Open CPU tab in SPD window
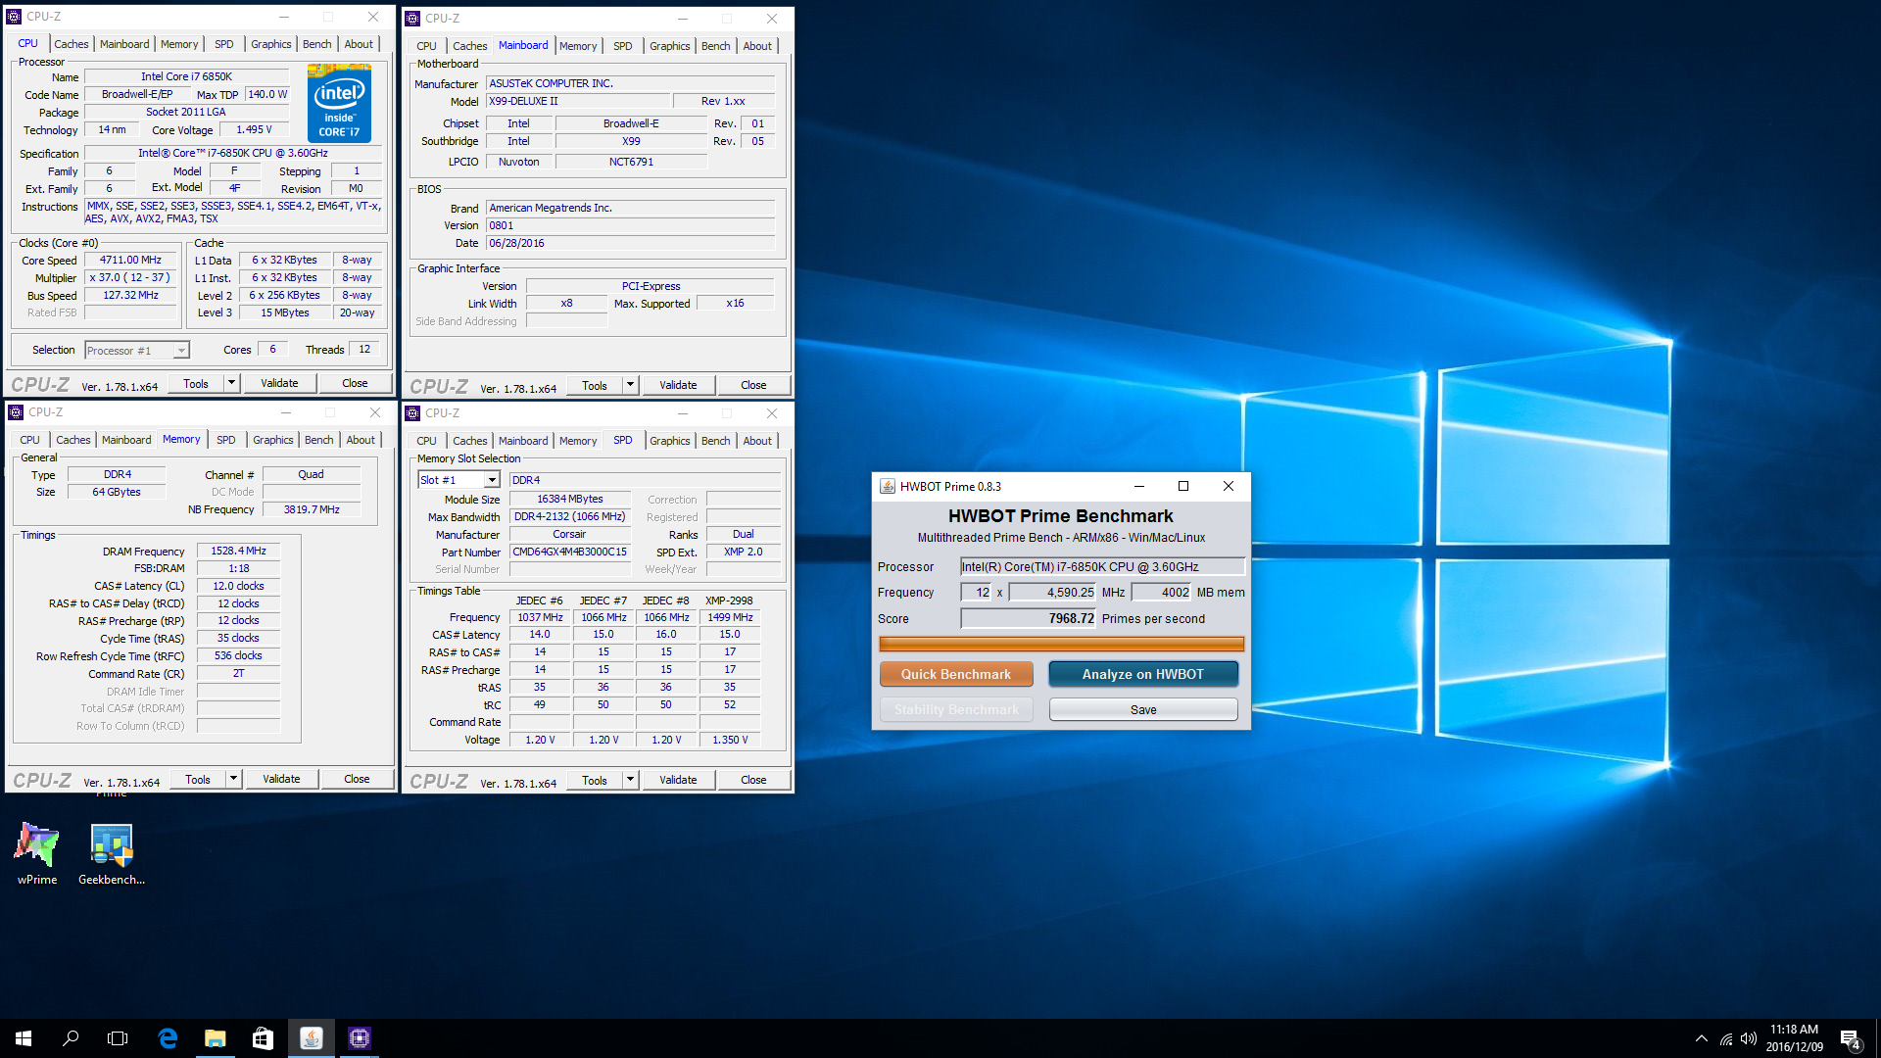The height and width of the screenshot is (1058, 1881). 426,441
